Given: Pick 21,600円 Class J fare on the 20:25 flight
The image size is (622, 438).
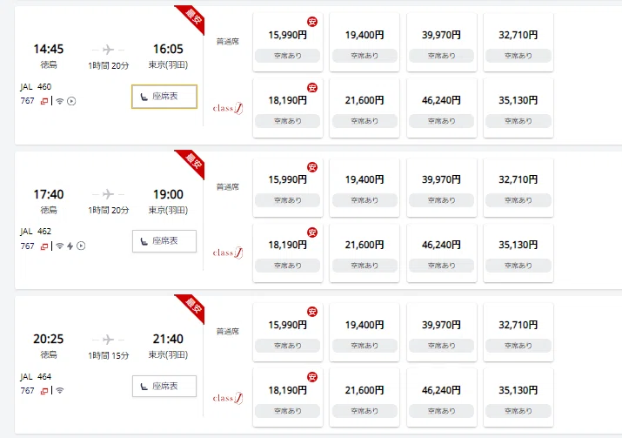Looking at the screenshot, I should tap(364, 397).
